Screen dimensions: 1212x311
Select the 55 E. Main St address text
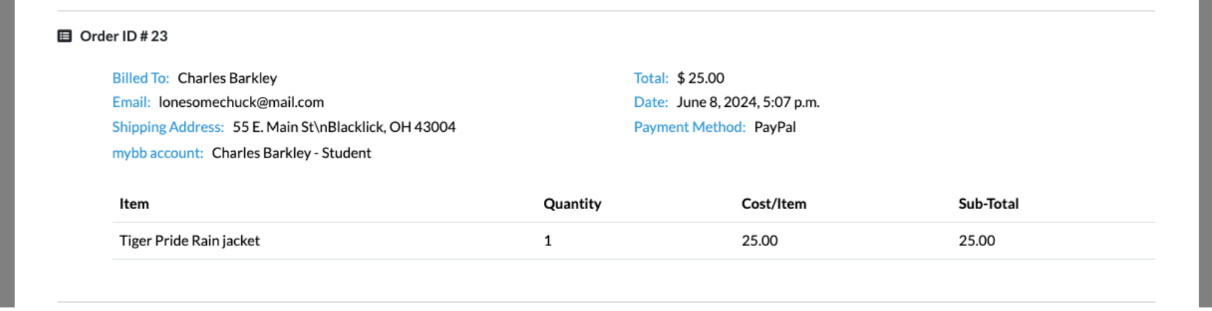pos(344,128)
